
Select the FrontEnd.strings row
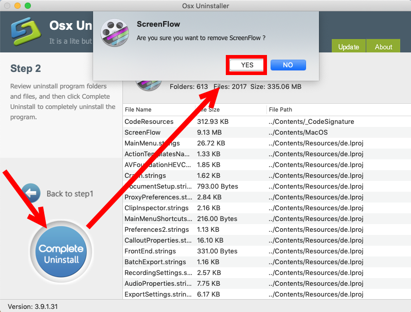point(267,251)
